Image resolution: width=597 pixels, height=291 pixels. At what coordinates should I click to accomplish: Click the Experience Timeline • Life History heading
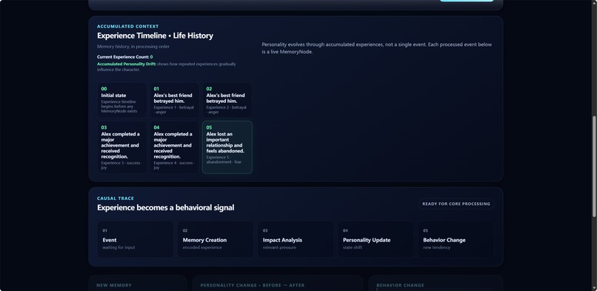[x=155, y=36]
